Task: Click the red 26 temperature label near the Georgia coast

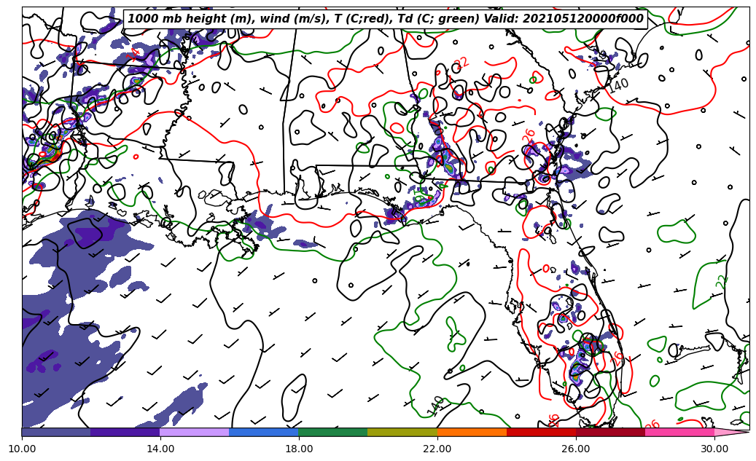Action: click(529, 135)
